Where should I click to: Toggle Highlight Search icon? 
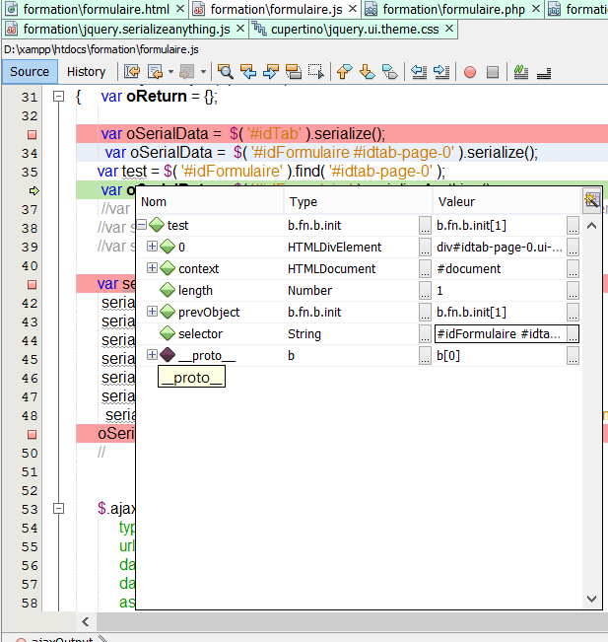pyautogui.click(x=294, y=72)
